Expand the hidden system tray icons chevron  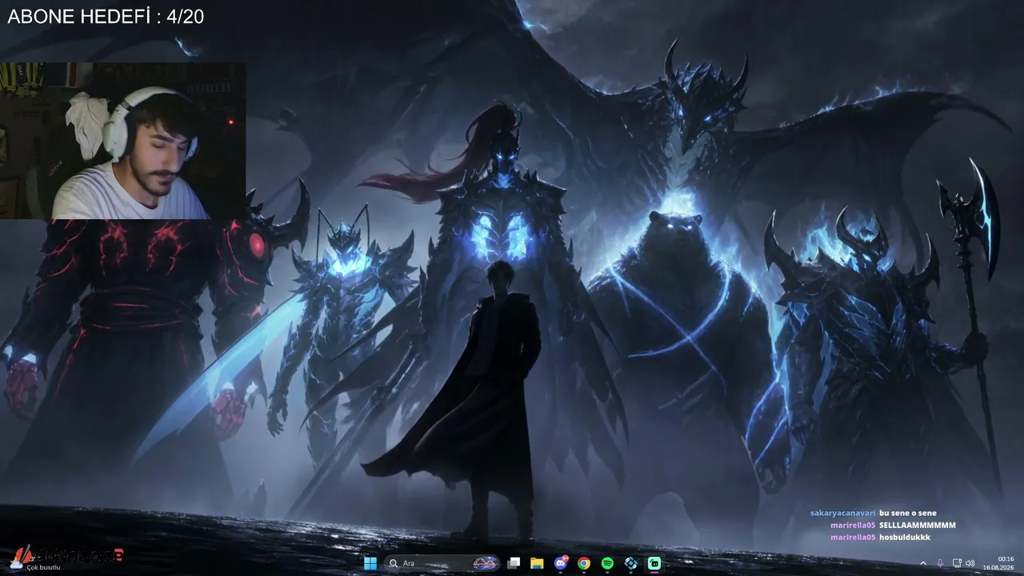tap(922, 563)
